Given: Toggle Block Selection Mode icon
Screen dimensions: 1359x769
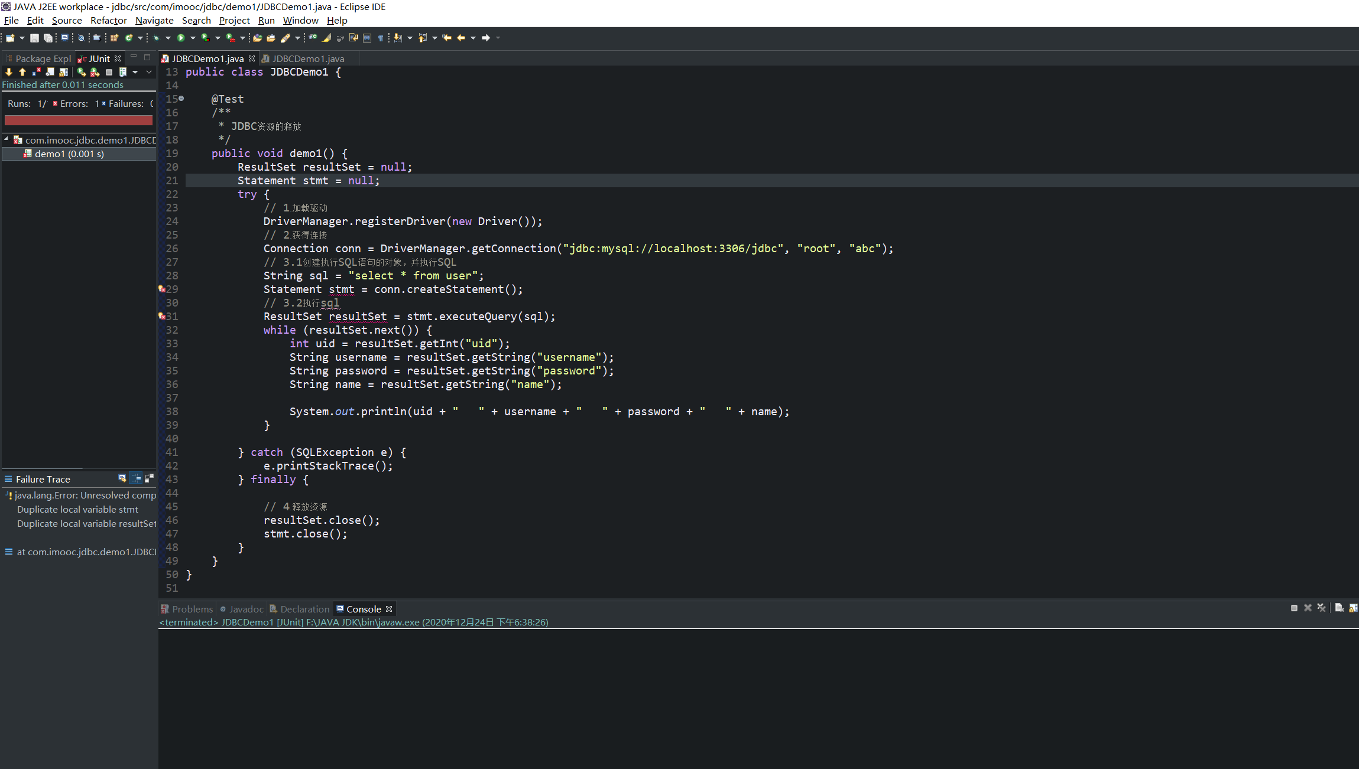Looking at the screenshot, I should (x=367, y=38).
